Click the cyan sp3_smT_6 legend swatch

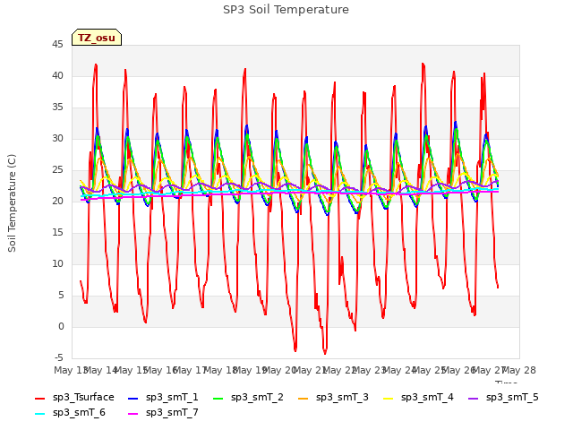[39, 414]
